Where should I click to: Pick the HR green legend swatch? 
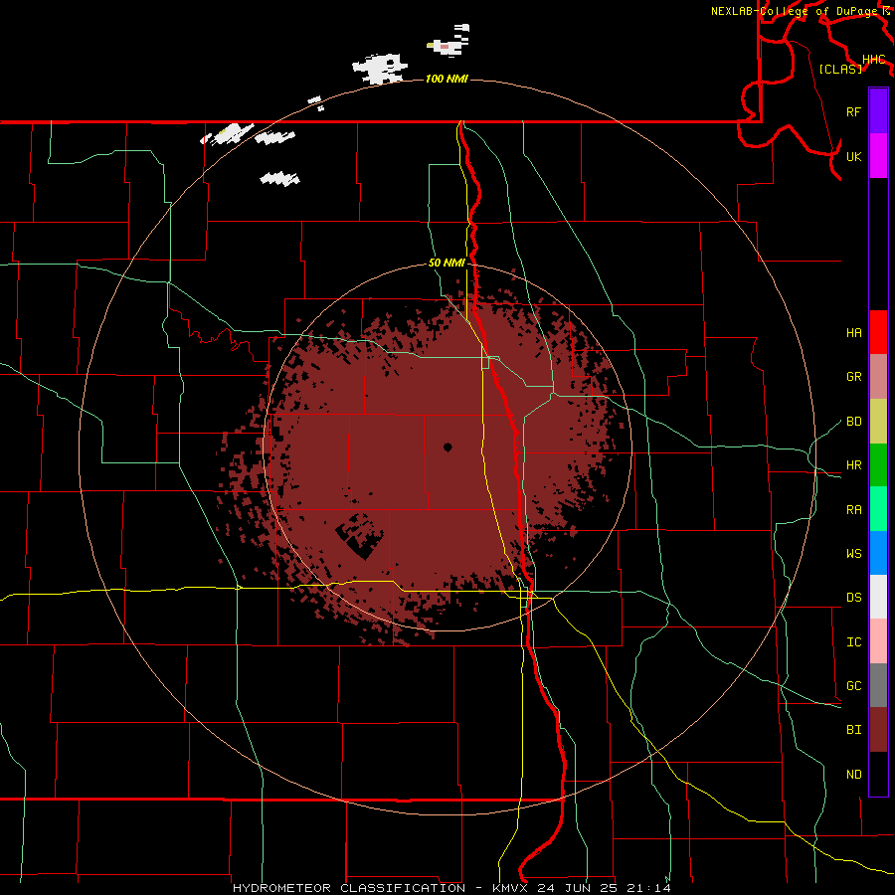878,465
